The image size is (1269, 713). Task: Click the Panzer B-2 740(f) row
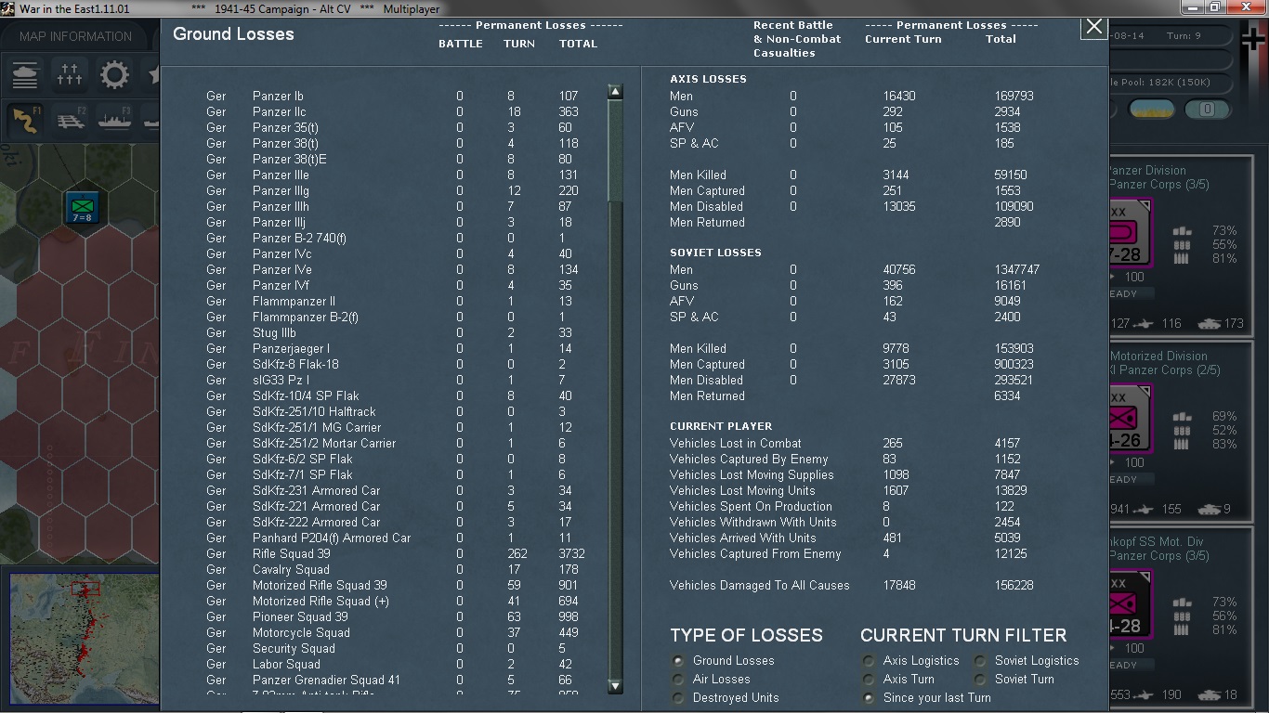tap(395, 238)
